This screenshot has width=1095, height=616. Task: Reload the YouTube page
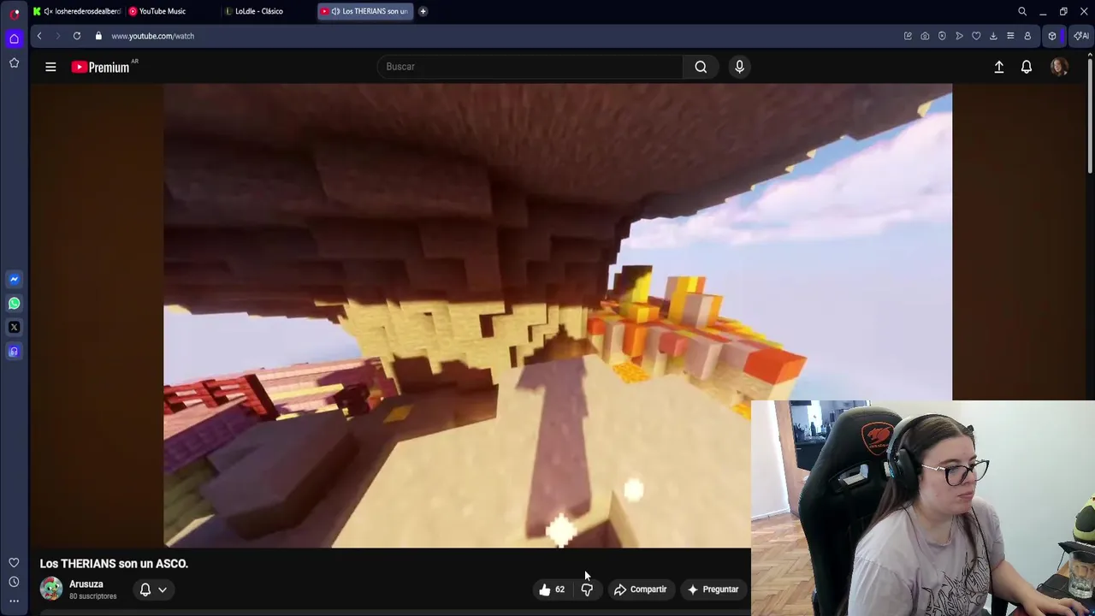click(x=77, y=36)
